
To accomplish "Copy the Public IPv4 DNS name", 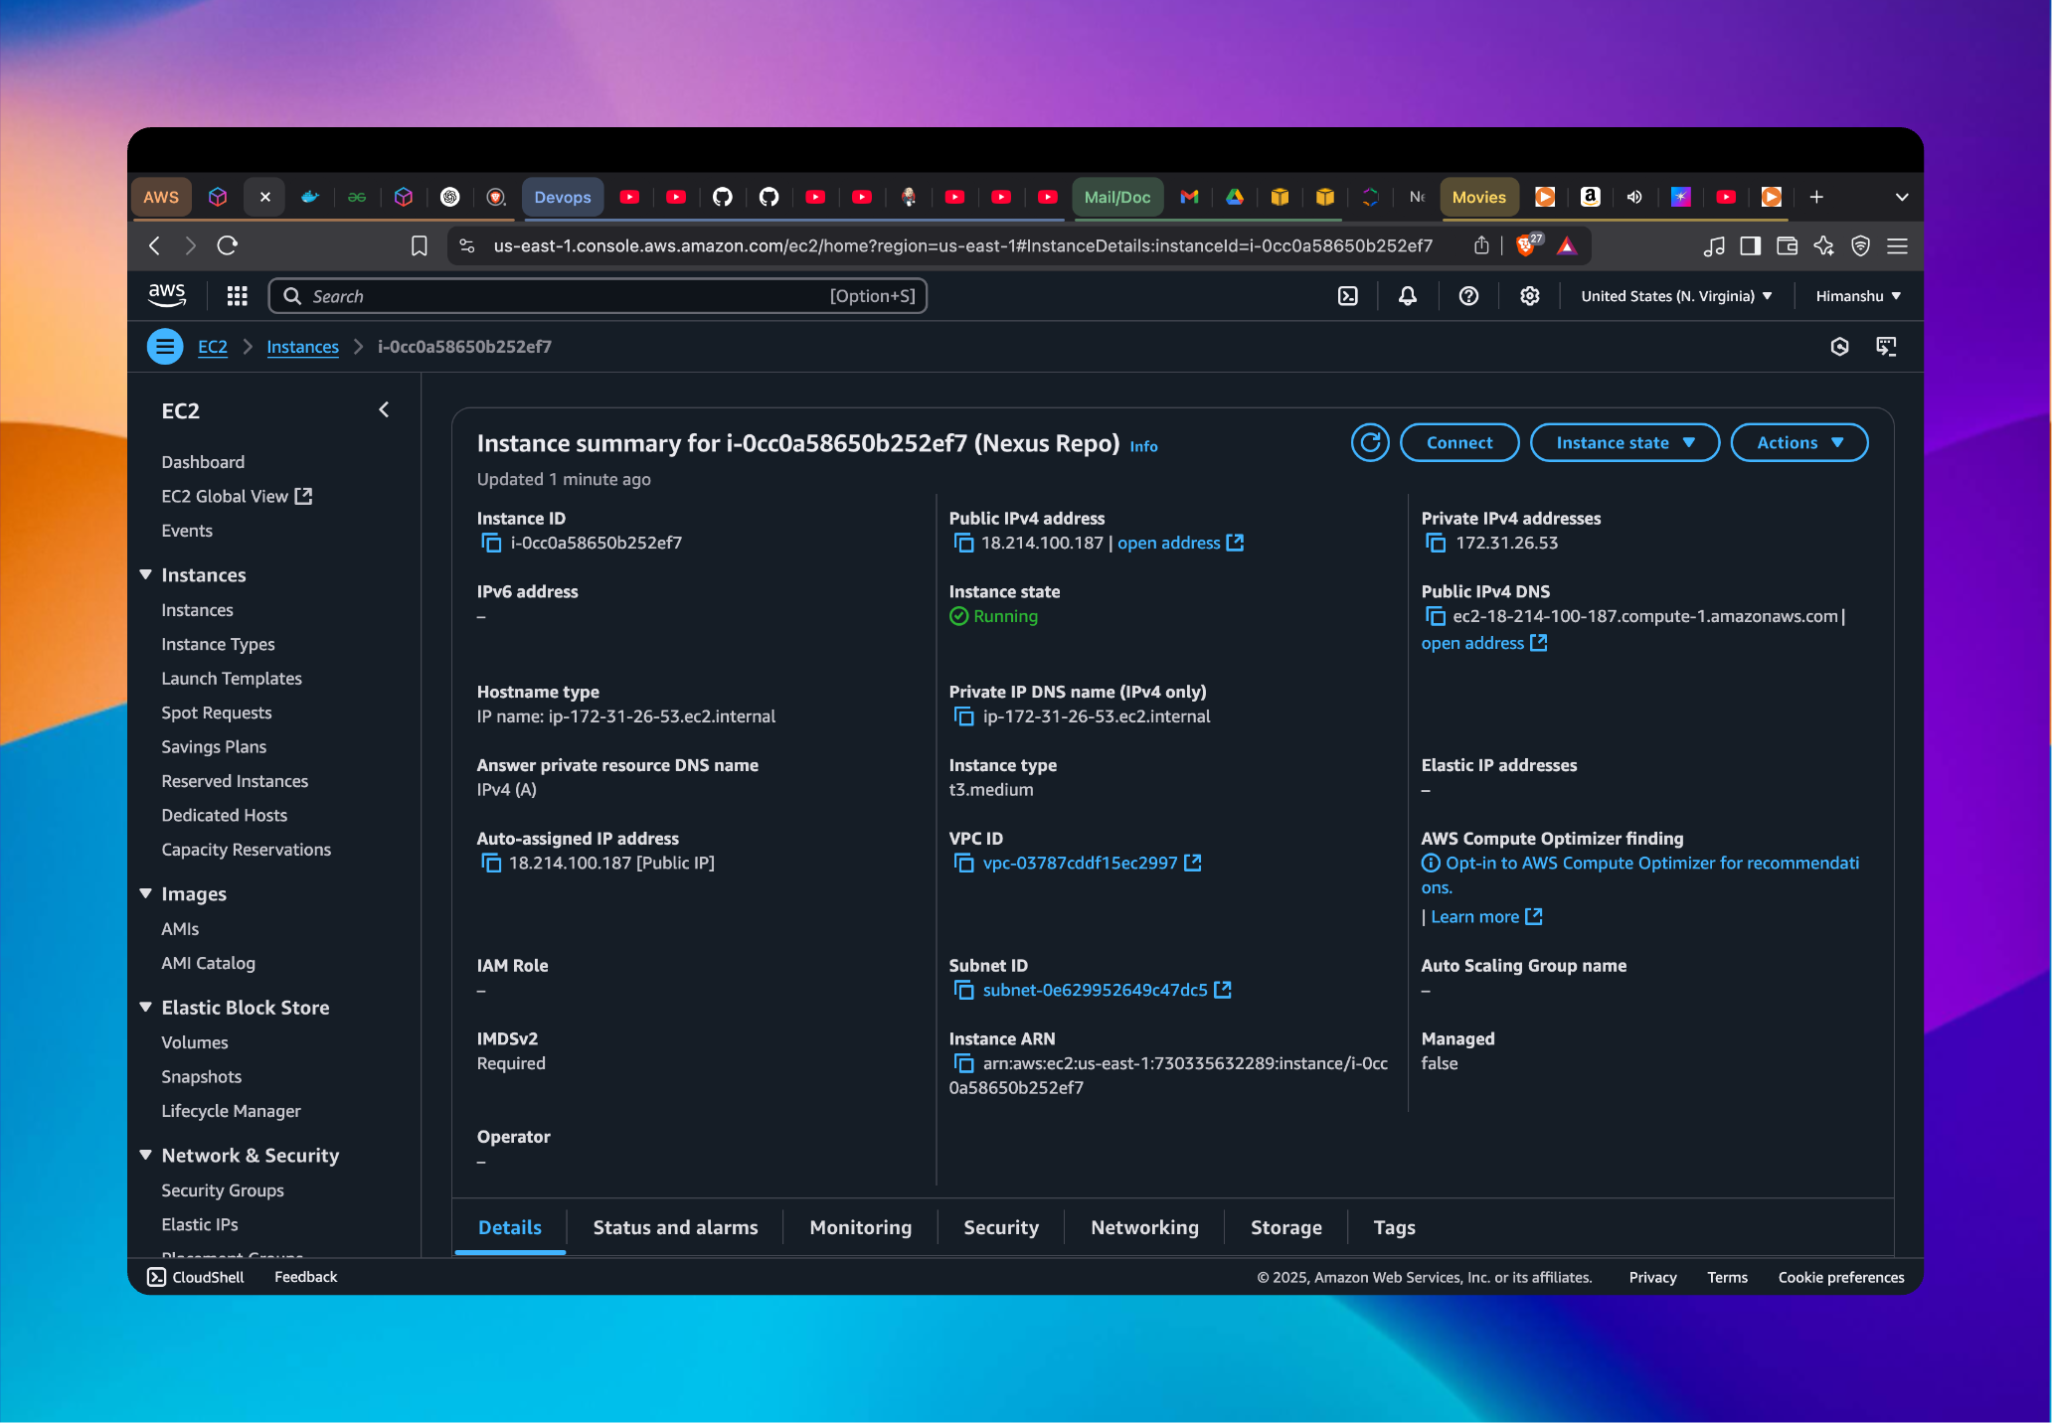I will click(x=1436, y=616).
